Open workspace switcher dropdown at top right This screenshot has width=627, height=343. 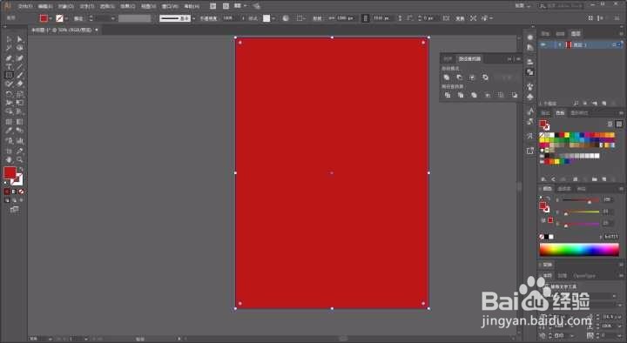click(x=522, y=6)
